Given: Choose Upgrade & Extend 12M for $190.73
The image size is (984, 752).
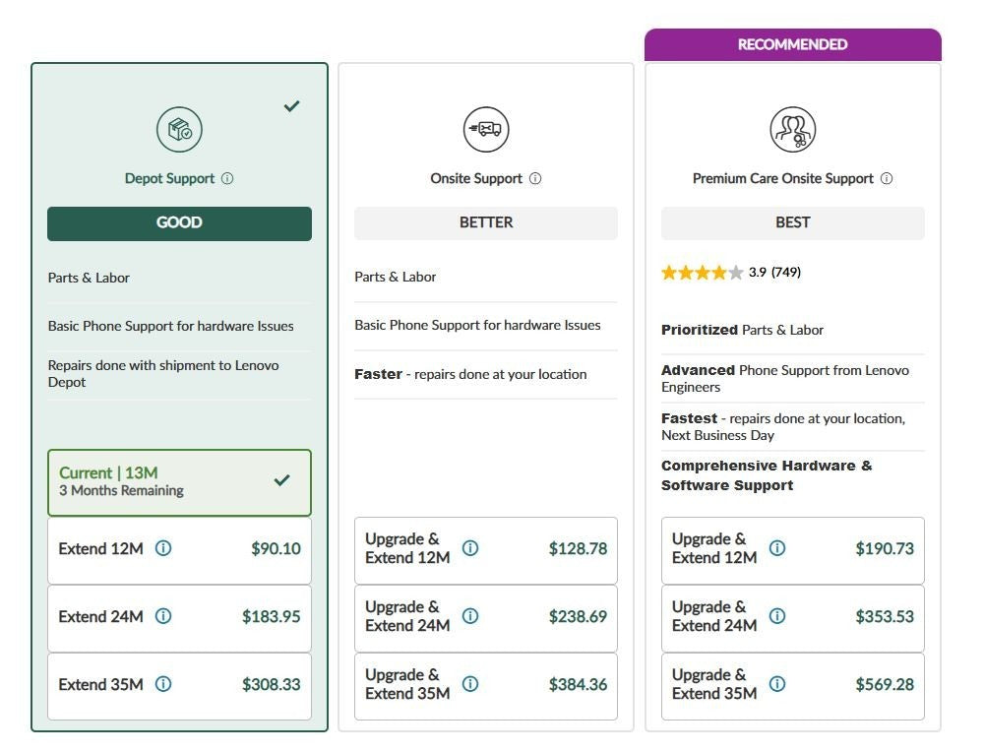Looking at the screenshot, I should 792,550.
